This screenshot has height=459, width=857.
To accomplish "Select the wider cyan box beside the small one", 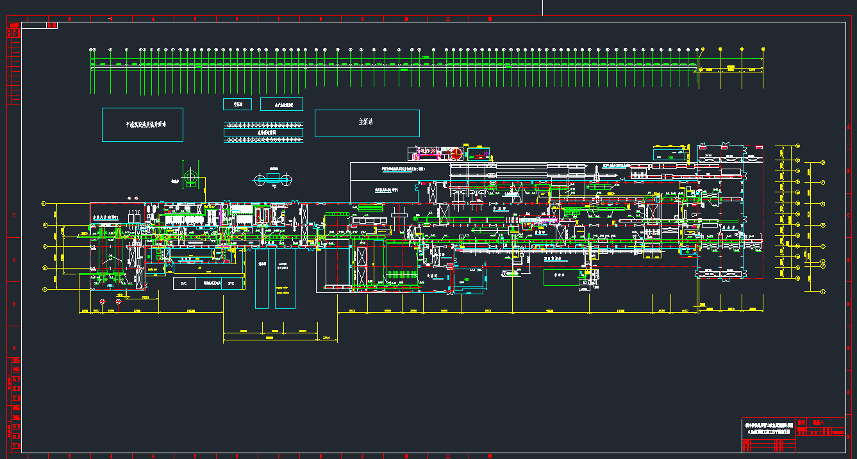I will [x=281, y=104].
